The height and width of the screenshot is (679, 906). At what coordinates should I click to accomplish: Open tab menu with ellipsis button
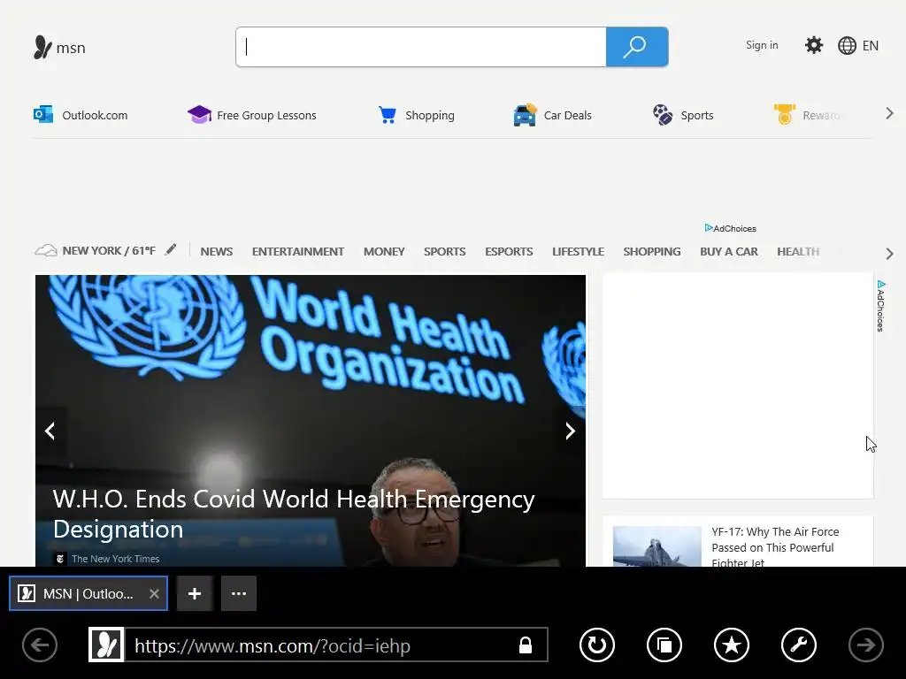(239, 593)
